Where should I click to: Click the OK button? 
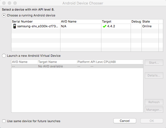[x=152, y=121]
